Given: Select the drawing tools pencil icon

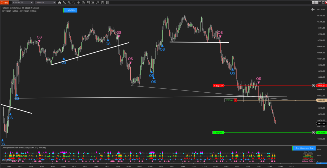Looking at the screenshot, I should coord(64,2).
